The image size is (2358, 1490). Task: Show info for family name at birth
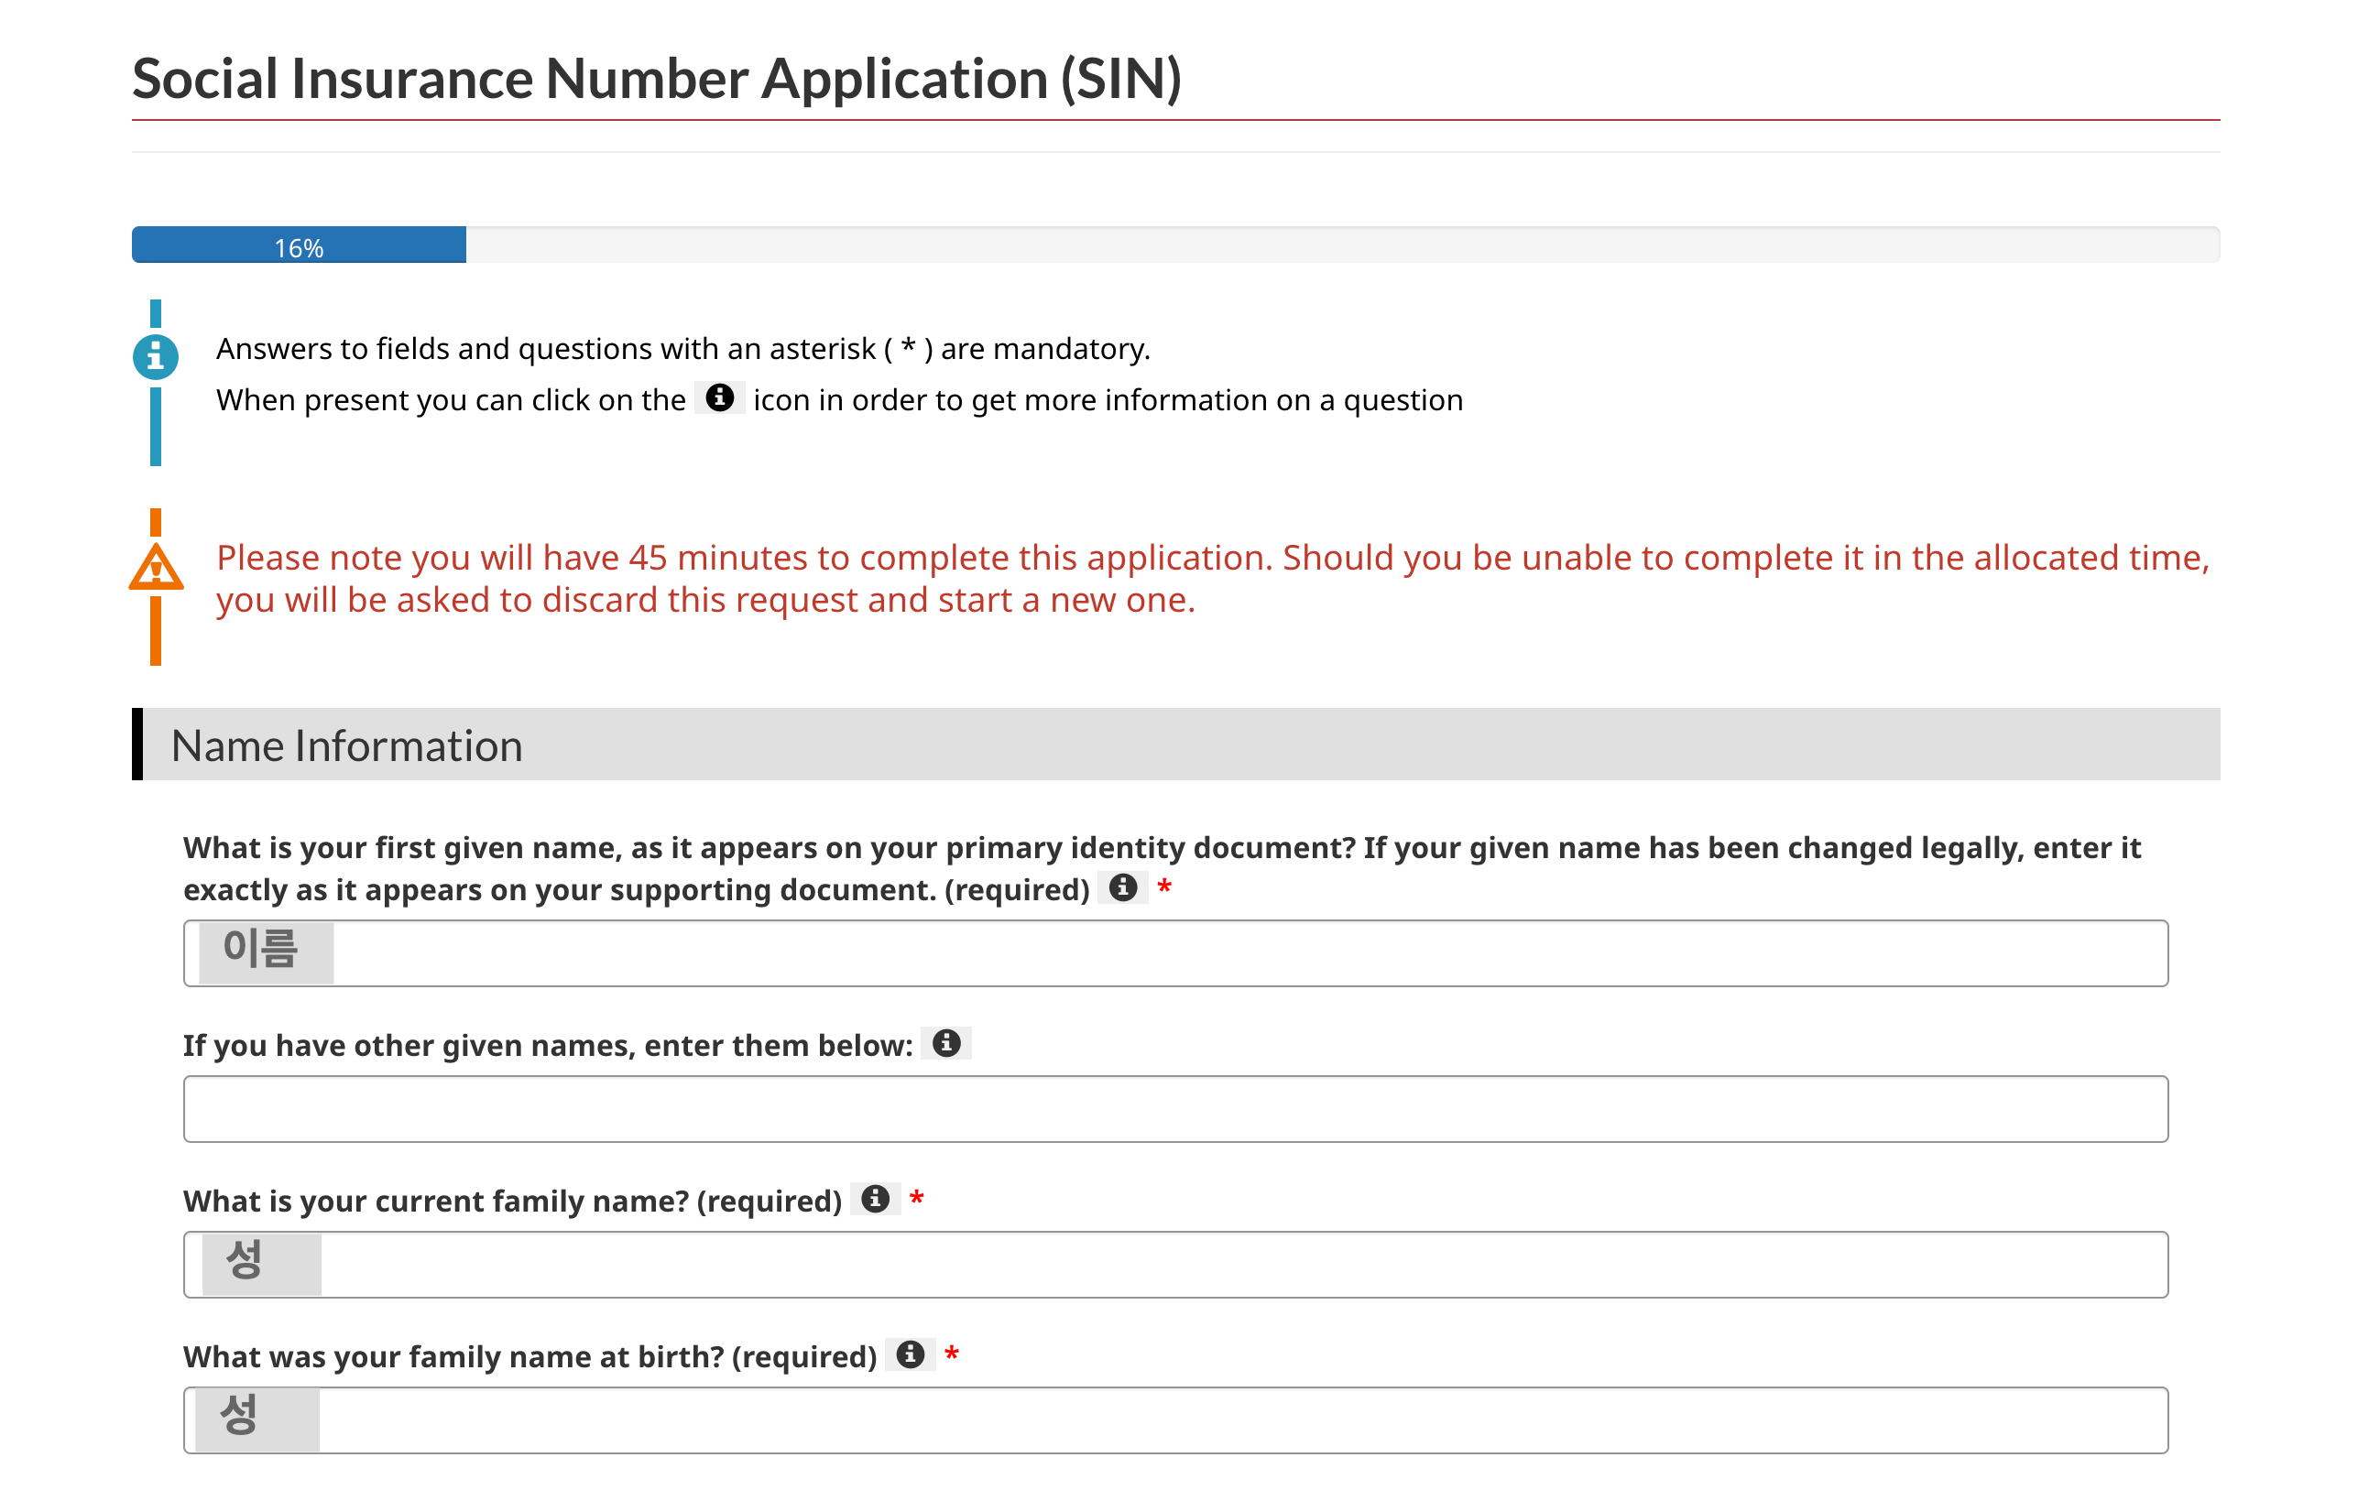click(910, 1354)
